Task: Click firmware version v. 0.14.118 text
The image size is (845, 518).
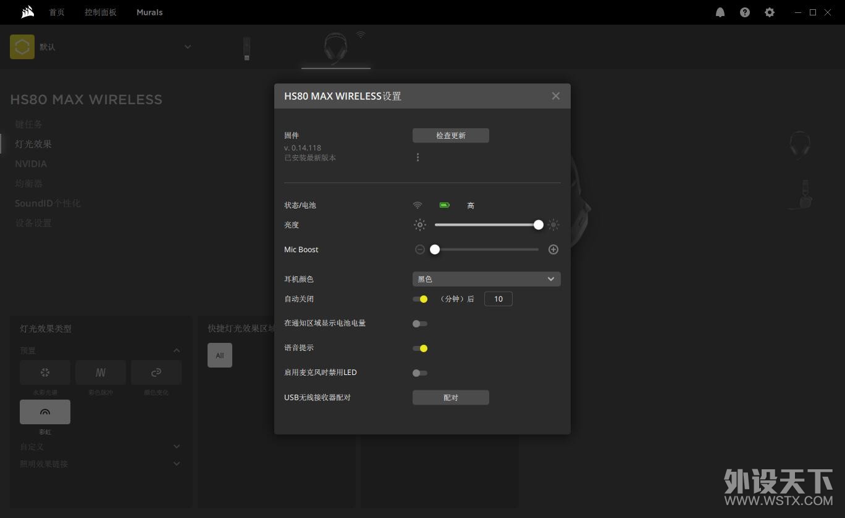Action: [x=303, y=148]
